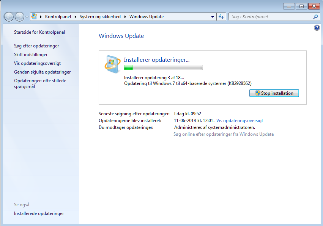
Task: Click the green installation progress bar
Action: click(x=163, y=67)
